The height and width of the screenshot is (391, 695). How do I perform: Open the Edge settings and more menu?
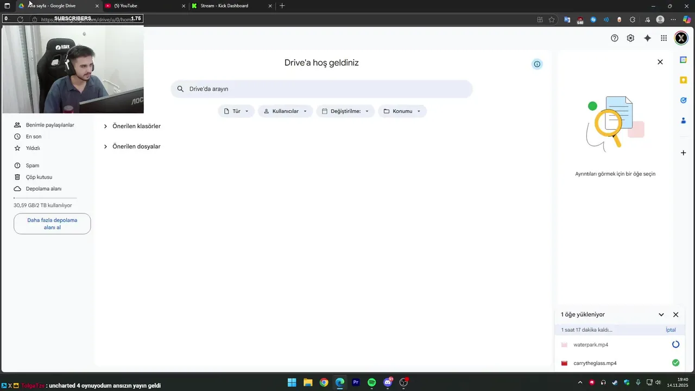tap(673, 20)
